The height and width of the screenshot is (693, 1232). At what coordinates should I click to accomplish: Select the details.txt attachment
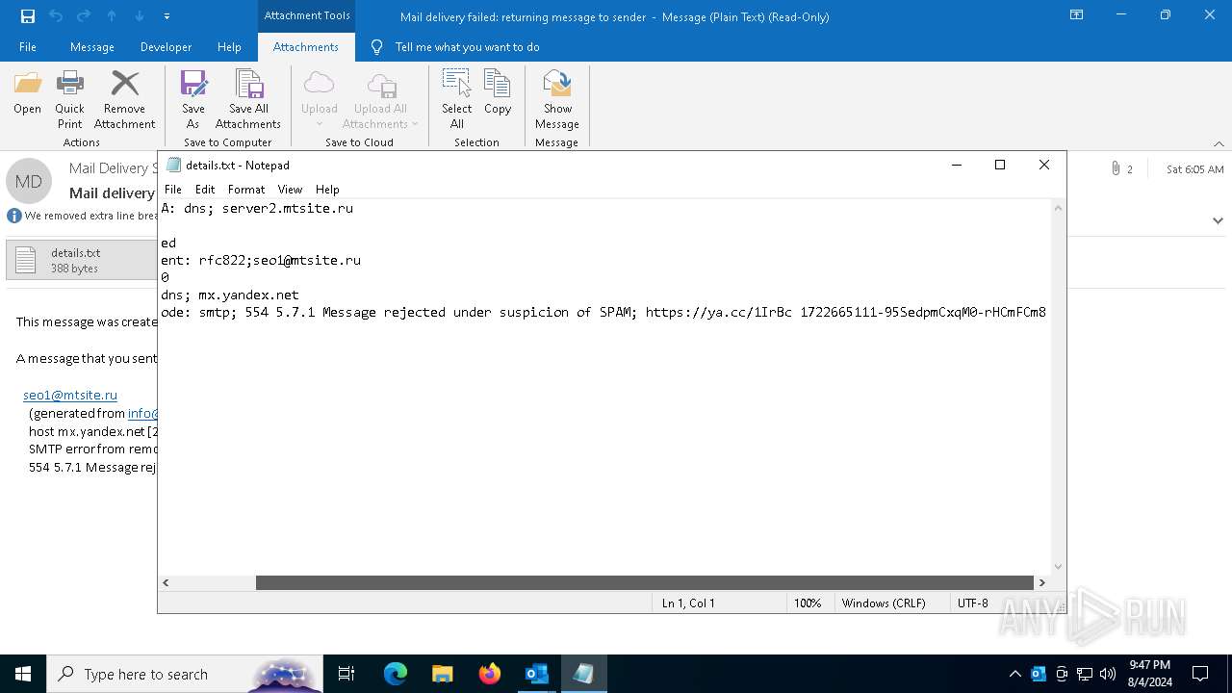[x=81, y=260]
